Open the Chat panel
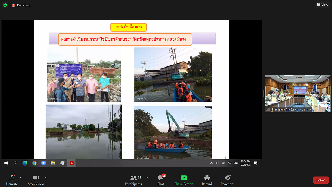 (161, 180)
